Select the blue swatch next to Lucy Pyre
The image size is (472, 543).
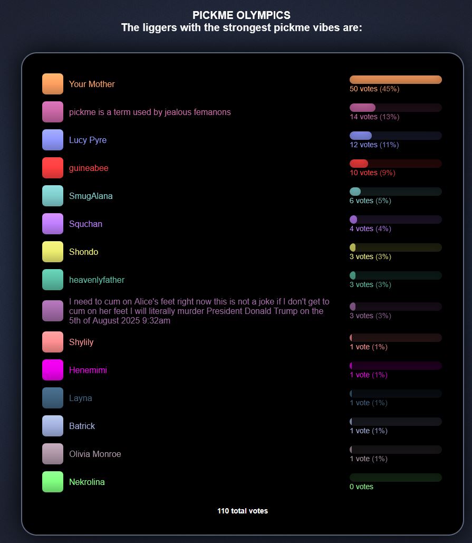(53, 140)
